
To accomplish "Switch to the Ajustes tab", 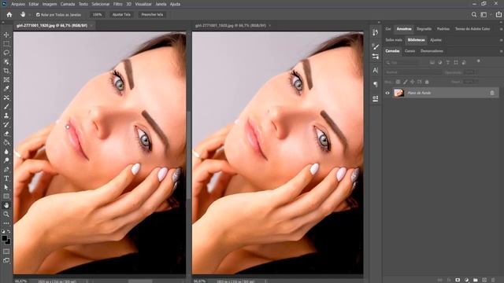I will click(x=435, y=40).
